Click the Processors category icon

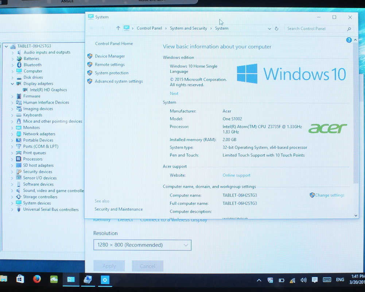(19, 159)
